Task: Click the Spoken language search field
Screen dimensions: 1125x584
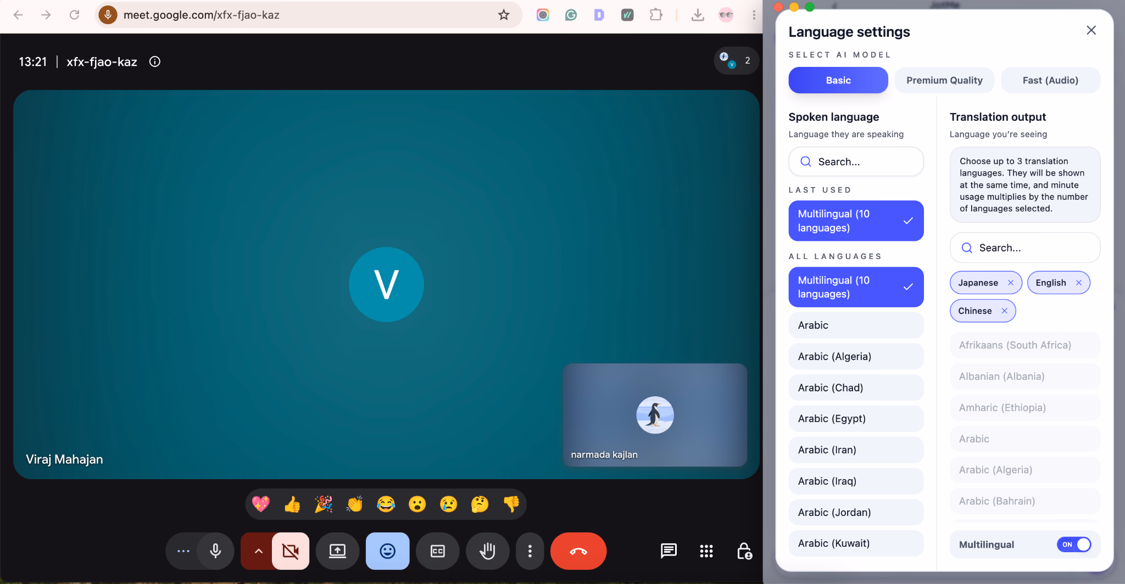Action: tap(856, 161)
